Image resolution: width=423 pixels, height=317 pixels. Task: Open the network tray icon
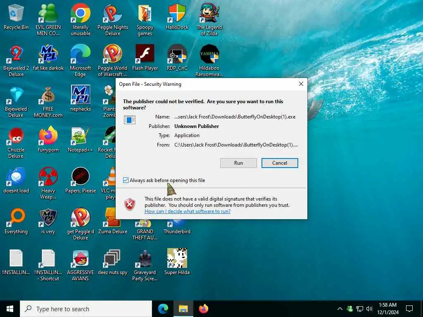[360, 309]
